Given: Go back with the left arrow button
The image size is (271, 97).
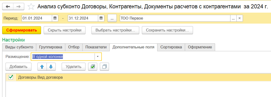Looking at the screenshot, I should [8, 7].
